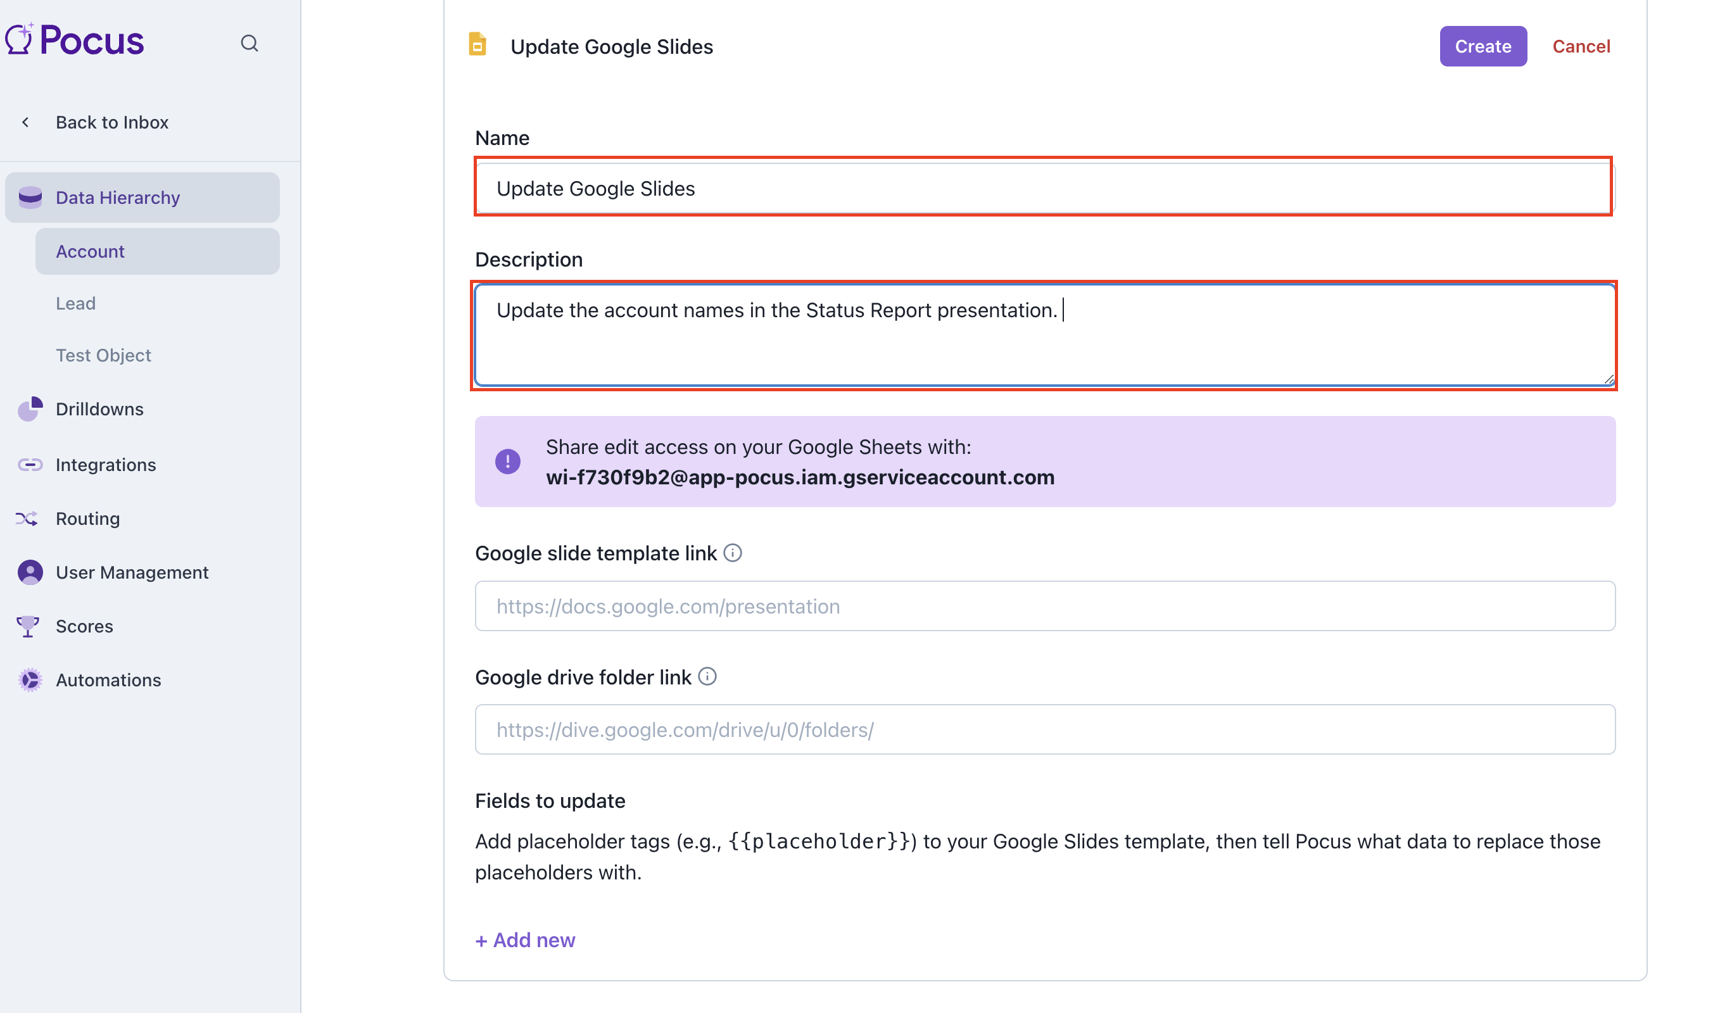Open Routing from the sidebar
Screen dimensions: 1720x1013
coord(87,519)
